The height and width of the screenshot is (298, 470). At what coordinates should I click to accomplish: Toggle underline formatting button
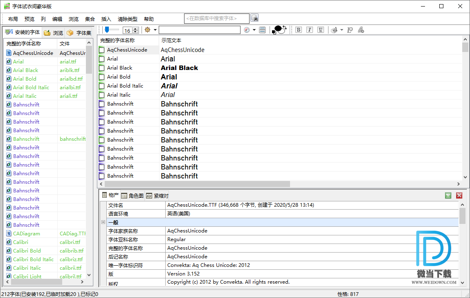tap(321, 30)
